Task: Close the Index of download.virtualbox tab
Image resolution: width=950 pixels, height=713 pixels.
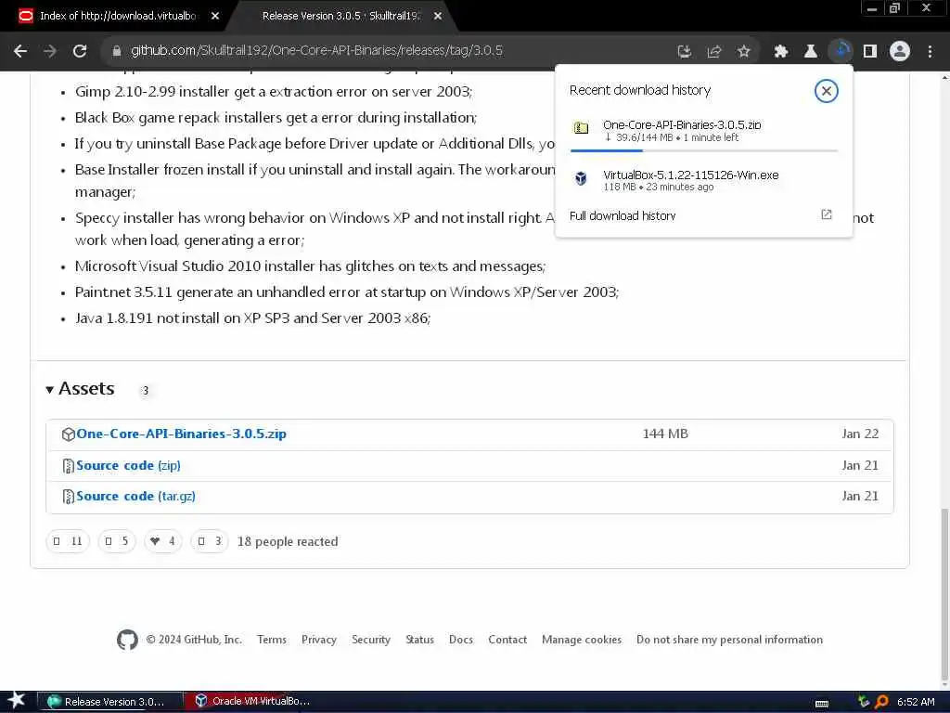Action: (x=215, y=17)
